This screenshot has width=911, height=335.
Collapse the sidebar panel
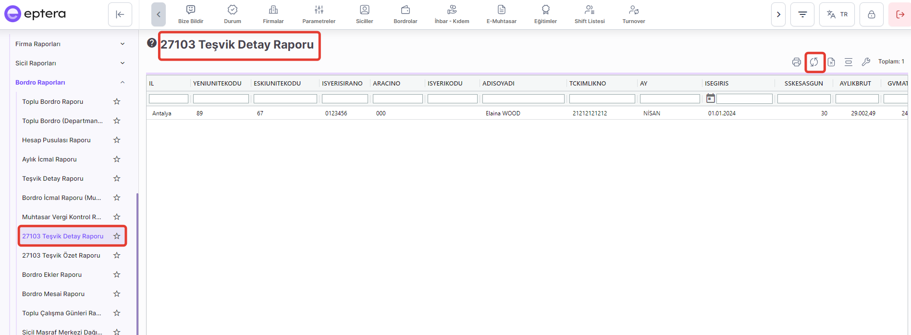pos(120,14)
